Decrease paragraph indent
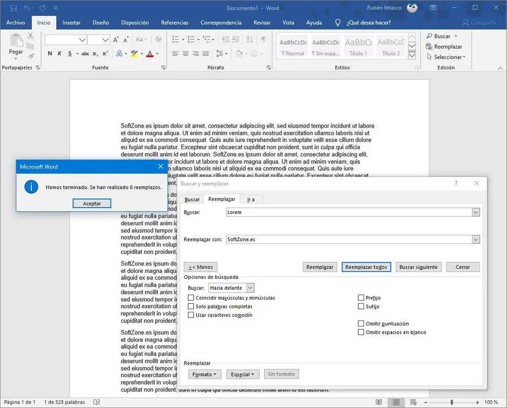The height and width of the screenshot is (408, 507). [226, 39]
